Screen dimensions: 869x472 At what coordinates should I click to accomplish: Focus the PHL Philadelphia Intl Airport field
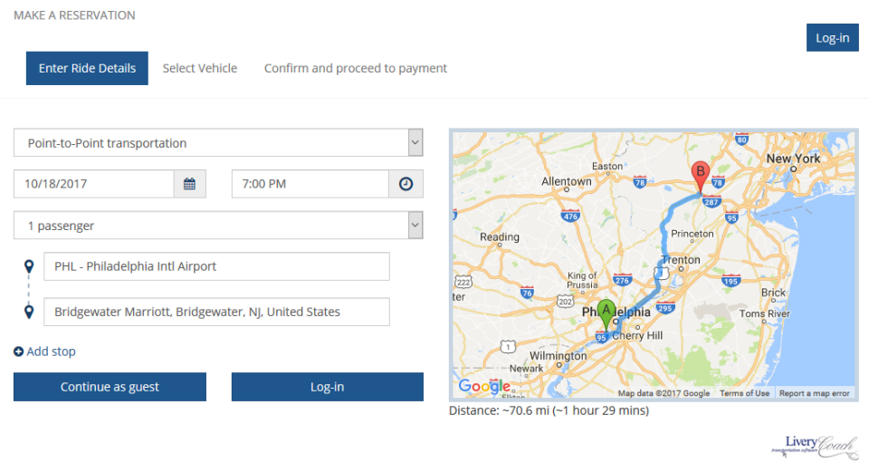[x=217, y=266]
